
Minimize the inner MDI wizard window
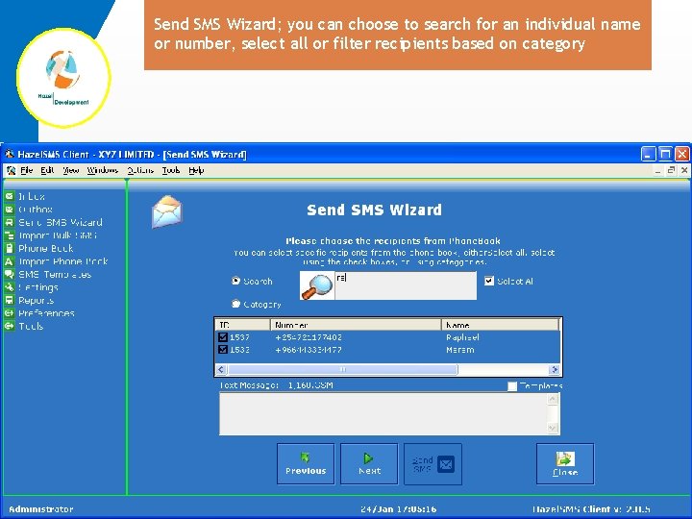tap(658, 170)
